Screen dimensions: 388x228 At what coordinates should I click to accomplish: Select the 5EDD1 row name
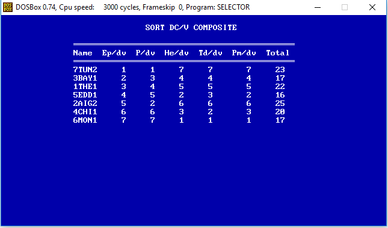click(x=85, y=95)
